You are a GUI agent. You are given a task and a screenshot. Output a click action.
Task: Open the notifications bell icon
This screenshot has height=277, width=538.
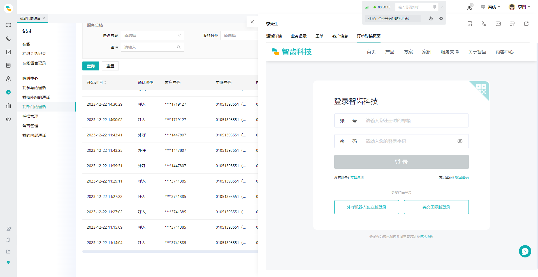(x=8, y=240)
